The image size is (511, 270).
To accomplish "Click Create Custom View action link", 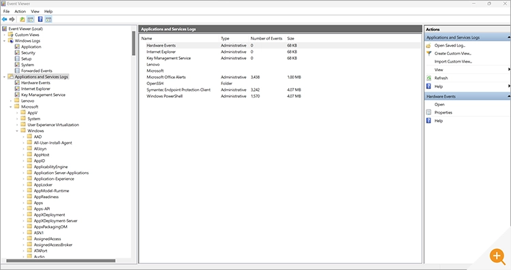I will tap(452, 53).
